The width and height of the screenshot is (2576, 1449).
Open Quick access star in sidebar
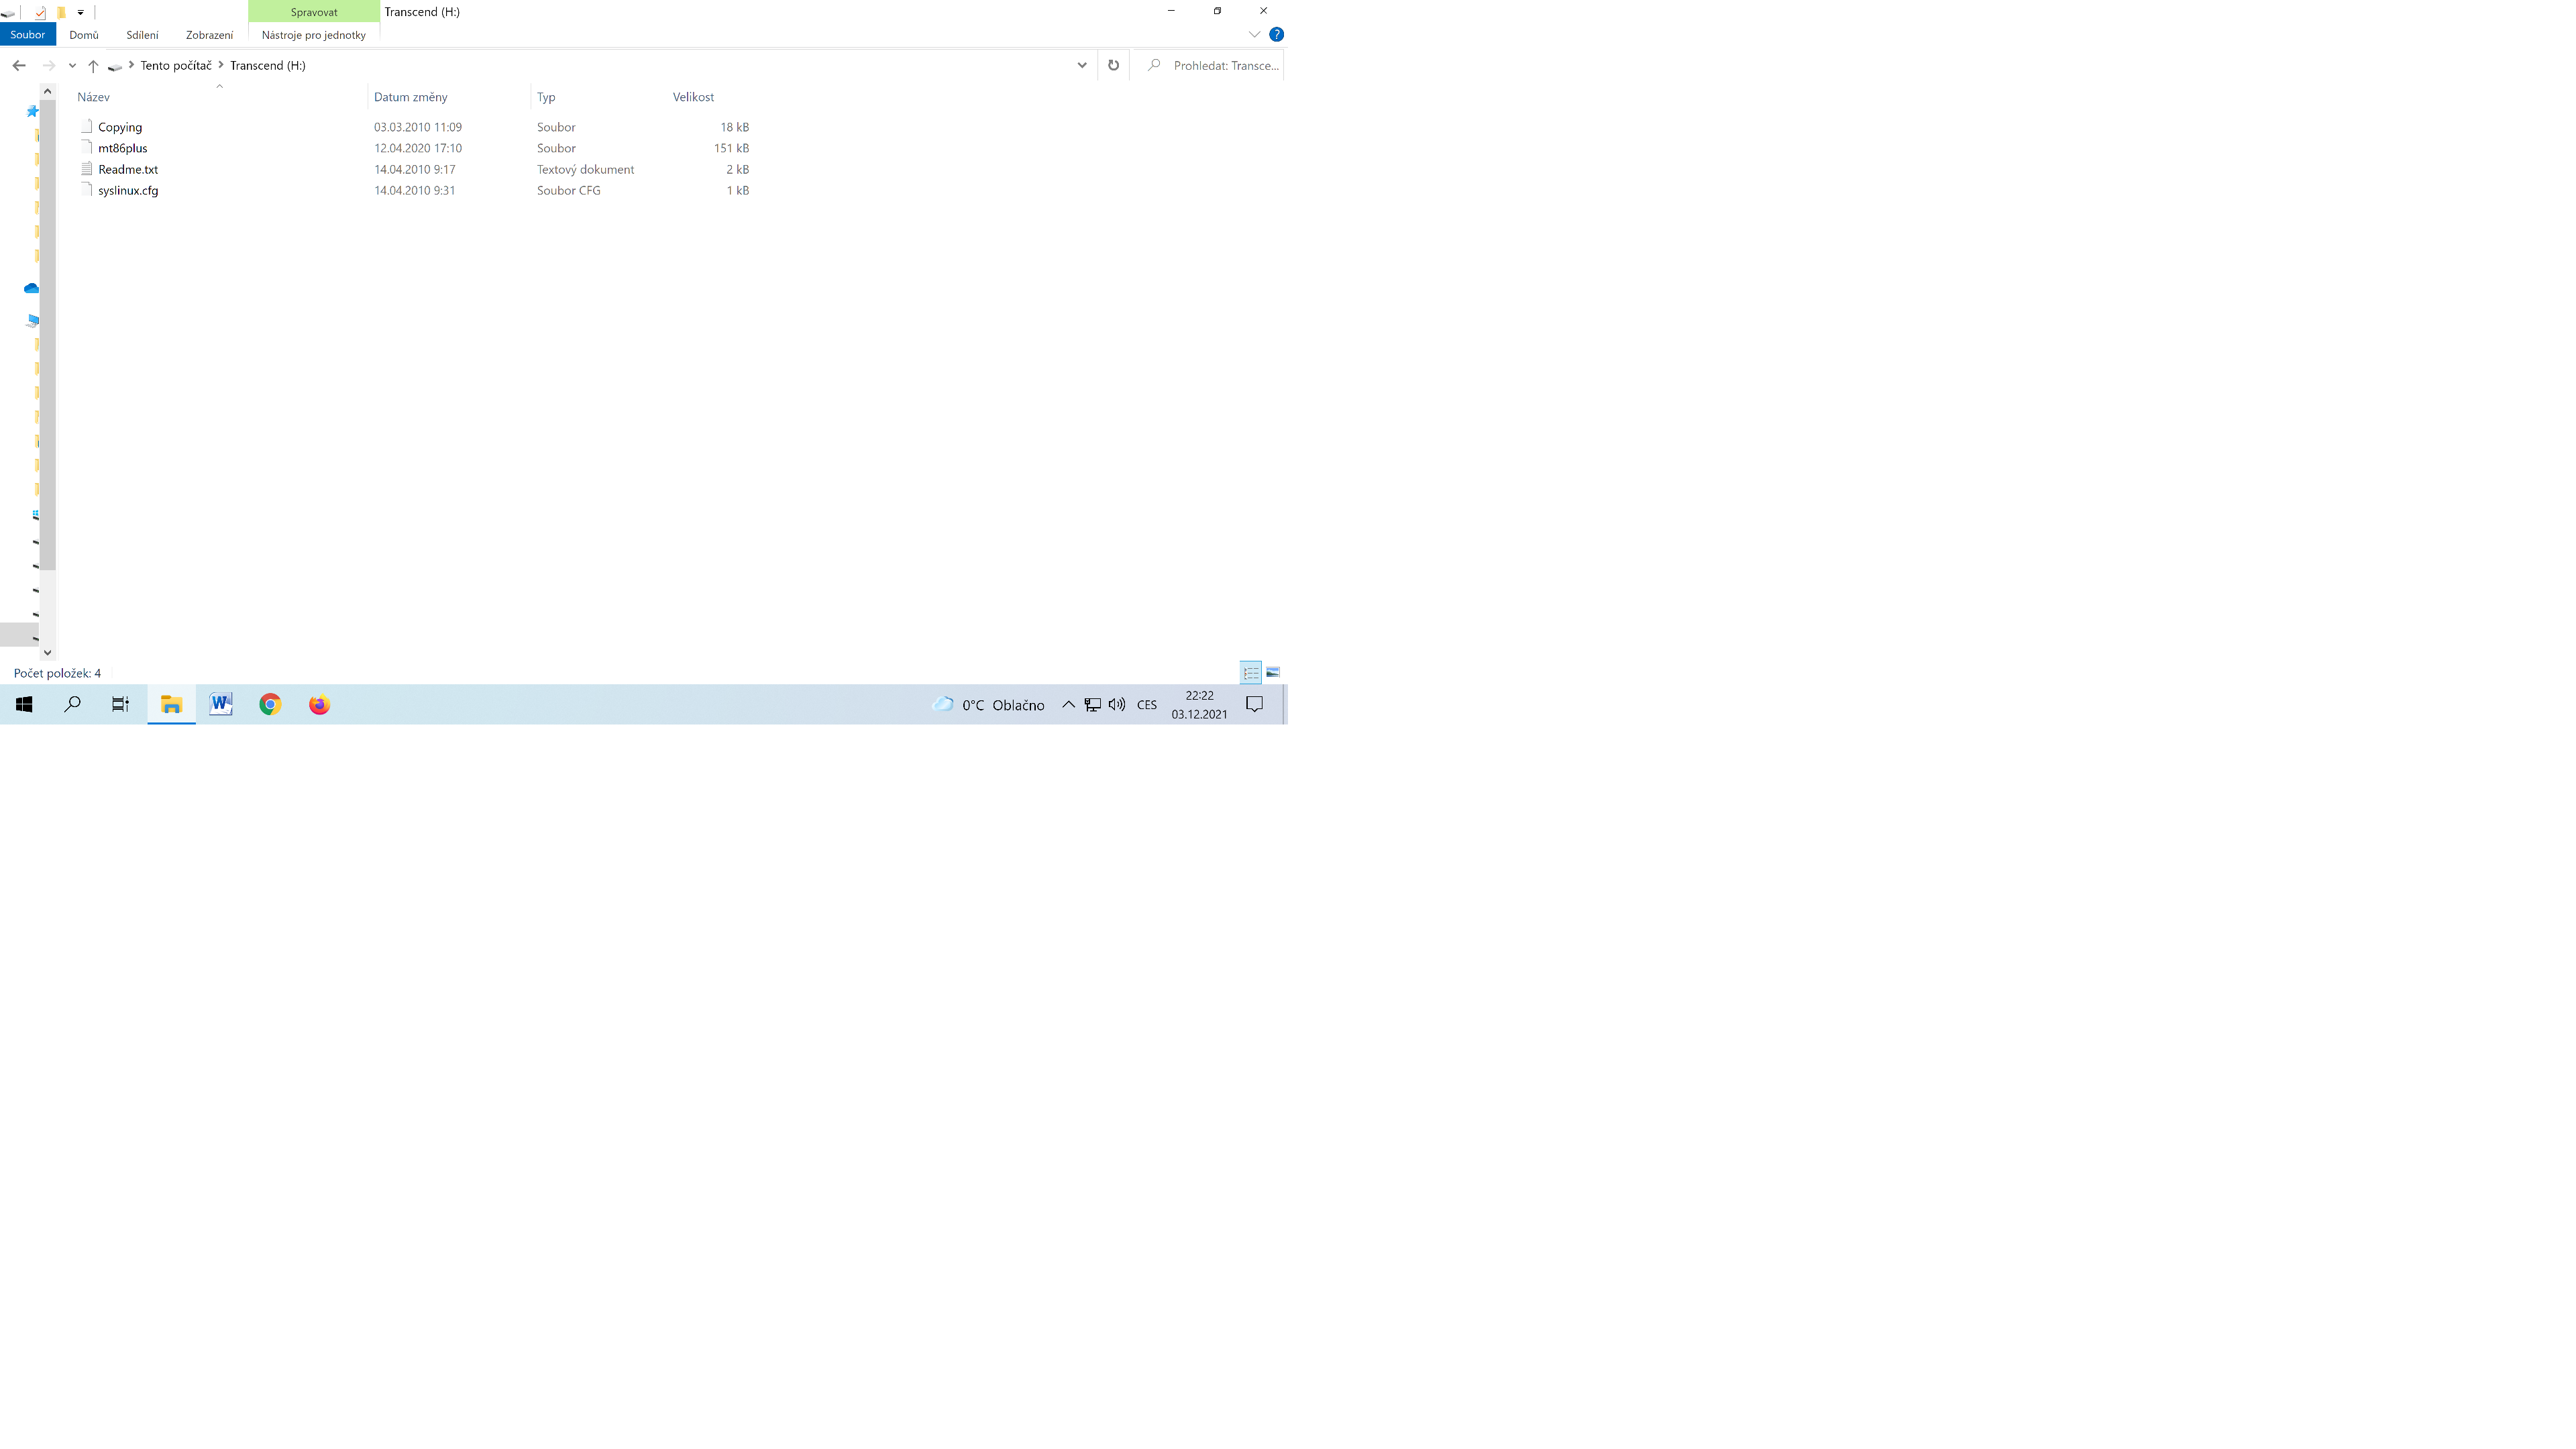(x=32, y=111)
